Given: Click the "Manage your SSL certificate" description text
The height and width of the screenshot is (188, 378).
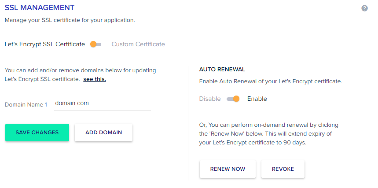Looking at the screenshot, I should tap(70, 20).
